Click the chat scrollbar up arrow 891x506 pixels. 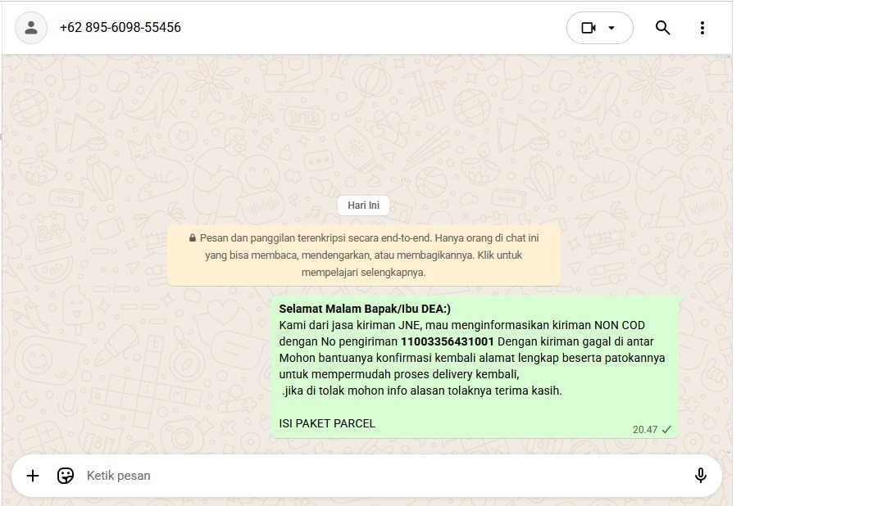pyautogui.click(x=729, y=57)
